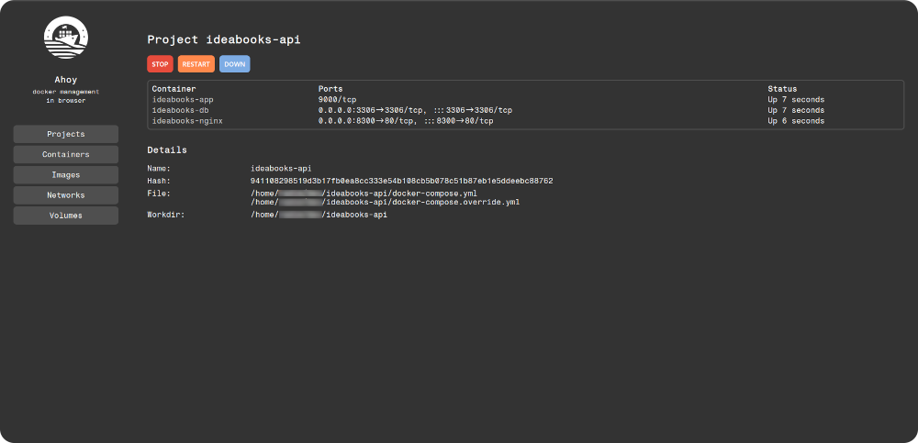918x443 pixels.
Task: Select the 9000/tcp port text
Action: [337, 99]
